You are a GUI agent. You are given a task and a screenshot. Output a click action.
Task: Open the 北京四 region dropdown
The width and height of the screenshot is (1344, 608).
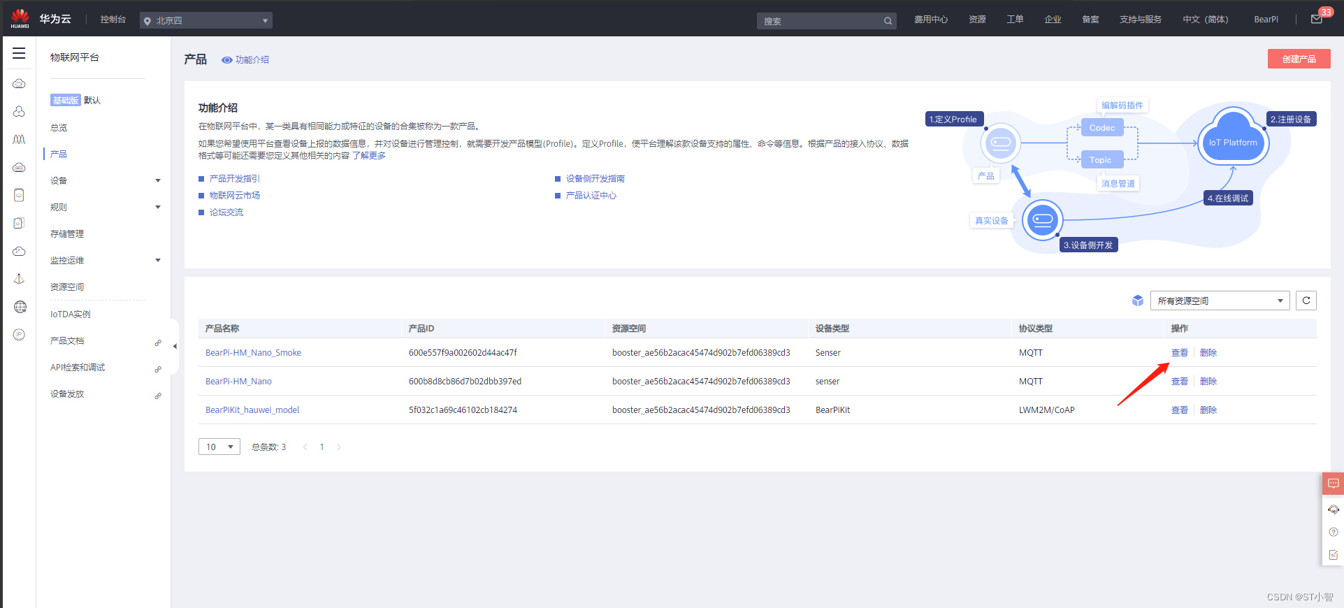click(x=206, y=21)
